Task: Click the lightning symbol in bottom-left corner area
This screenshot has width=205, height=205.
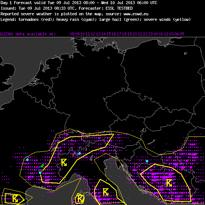Action: click(x=15, y=198)
